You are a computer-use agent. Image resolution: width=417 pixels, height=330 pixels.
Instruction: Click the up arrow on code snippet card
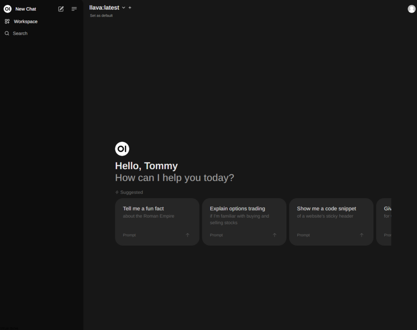(x=361, y=235)
